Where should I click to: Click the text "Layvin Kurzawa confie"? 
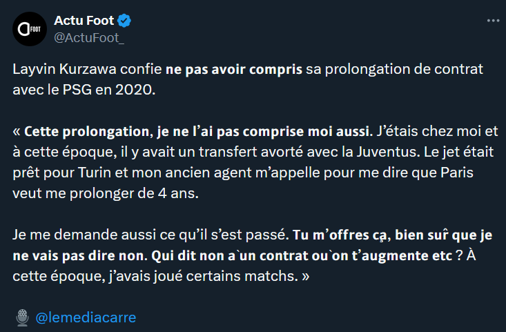coord(87,70)
